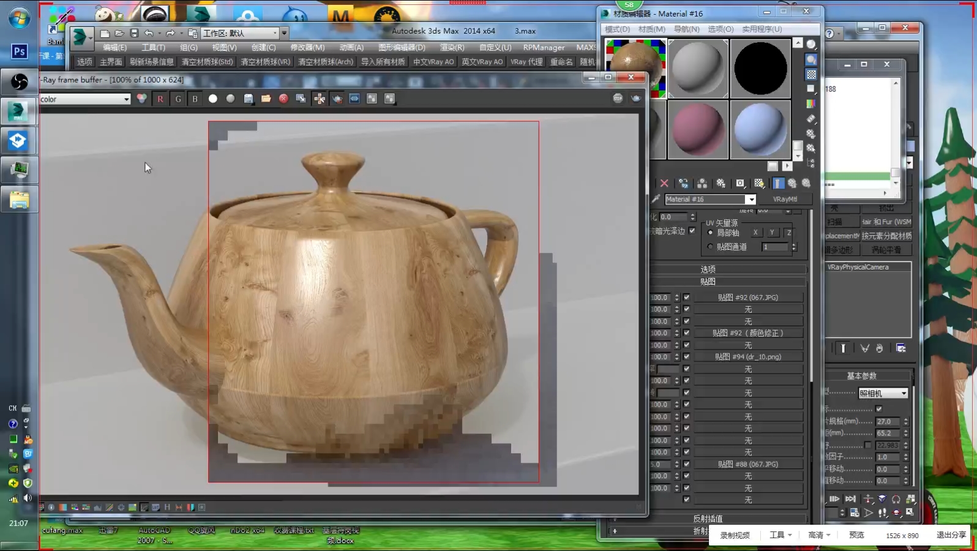This screenshot has height=551, width=977.
Task: Click the VRayMtl material type button
Action: 785,199
